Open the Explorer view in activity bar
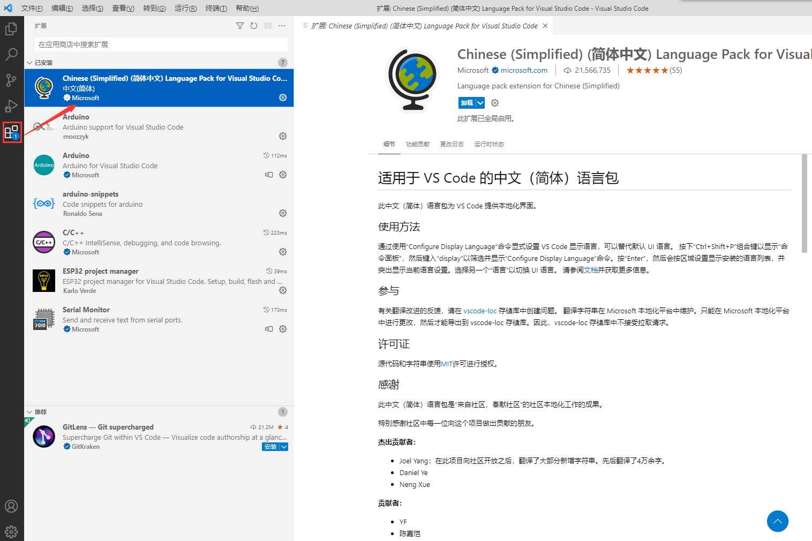Screen dimensions: 812x541 point(11,28)
